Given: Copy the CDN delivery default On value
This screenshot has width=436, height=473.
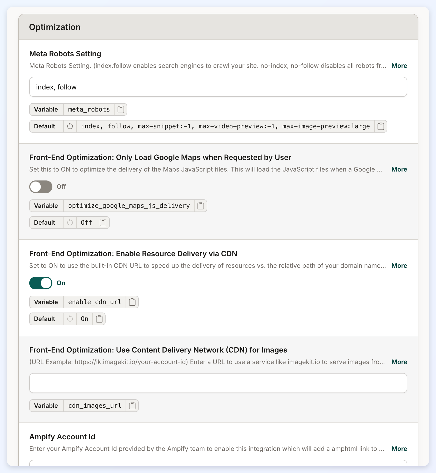Looking at the screenshot, I should [x=99, y=319].
